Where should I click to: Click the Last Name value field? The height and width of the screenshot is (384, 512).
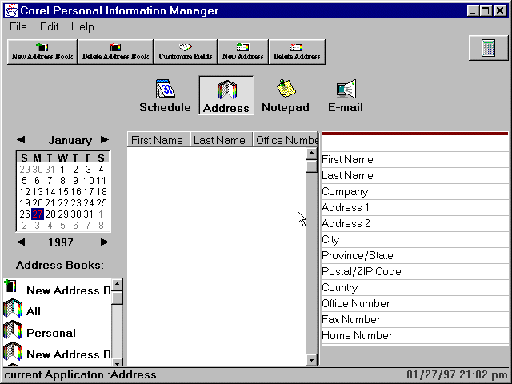[x=459, y=176]
